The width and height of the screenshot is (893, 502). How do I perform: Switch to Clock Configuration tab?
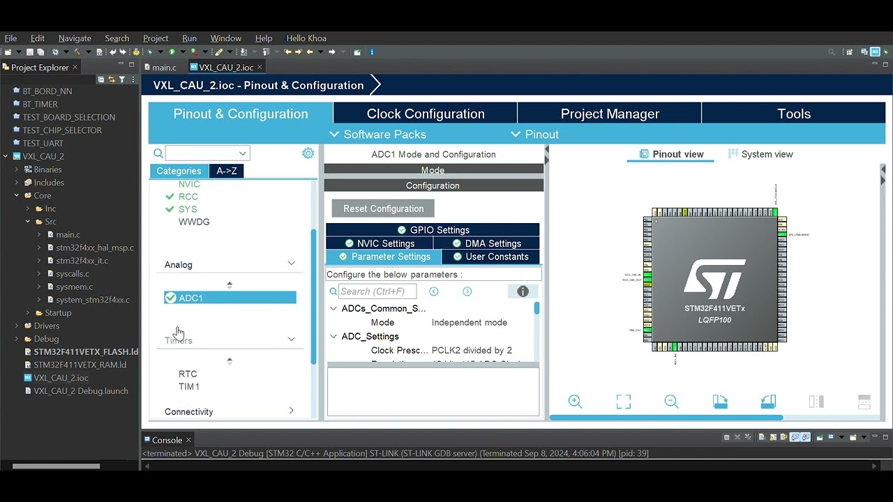pyautogui.click(x=426, y=114)
